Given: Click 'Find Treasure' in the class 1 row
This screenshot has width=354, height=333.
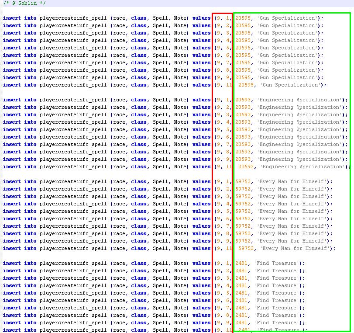Looking at the screenshot, I should coord(278,264).
